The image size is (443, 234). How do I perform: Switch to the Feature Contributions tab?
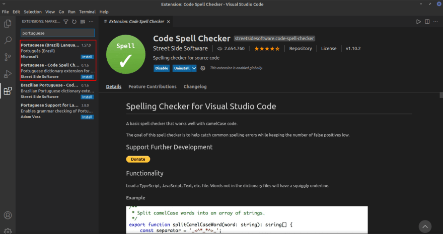(153, 87)
